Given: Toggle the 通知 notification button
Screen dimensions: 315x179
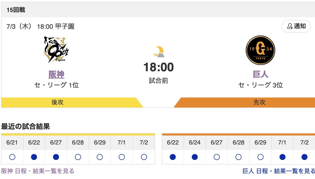Looking at the screenshot, I should coord(296,26).
